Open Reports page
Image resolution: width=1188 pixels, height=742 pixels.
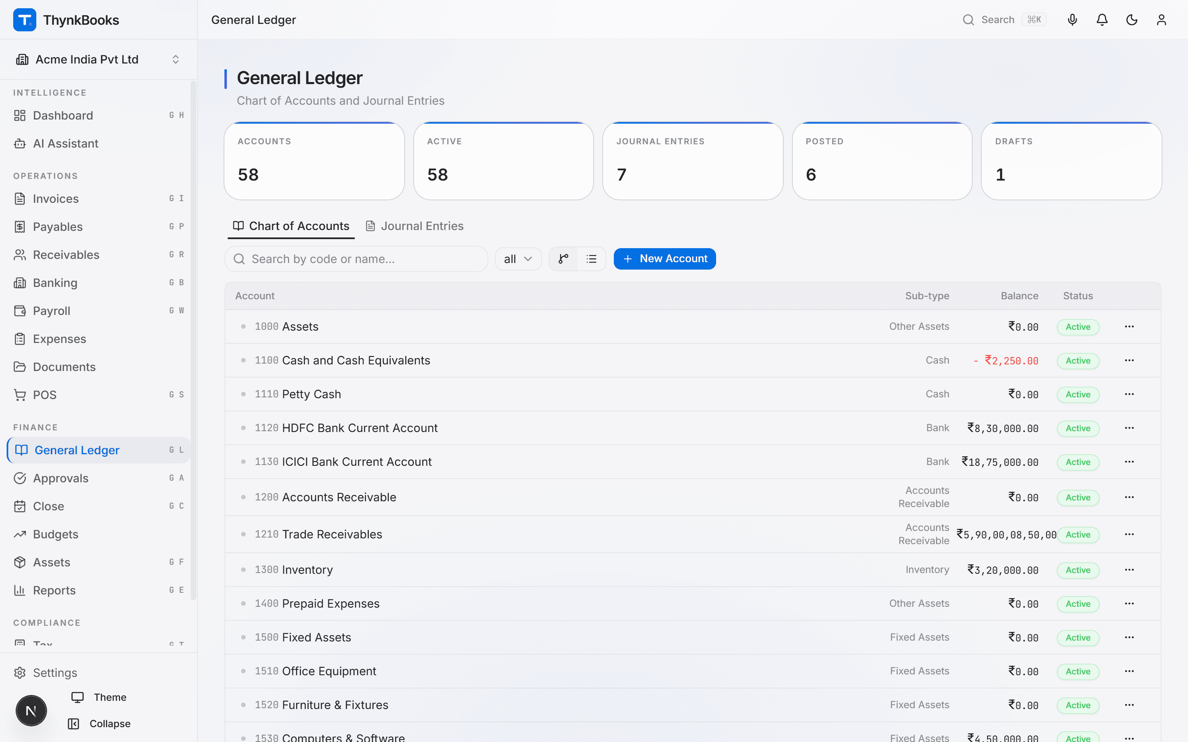98,590
